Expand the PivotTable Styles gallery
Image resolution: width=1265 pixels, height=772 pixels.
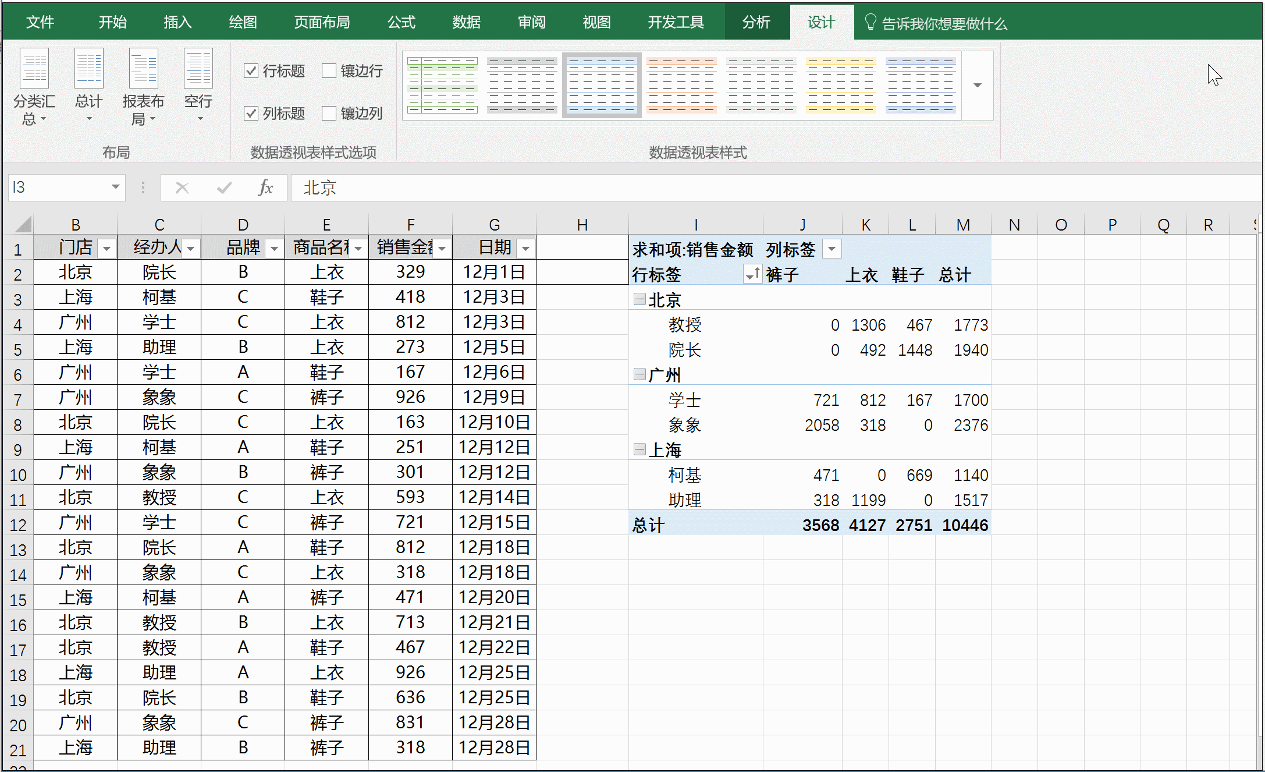(x=977, y=85)
